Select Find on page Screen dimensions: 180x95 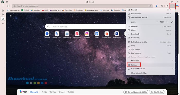151,53
